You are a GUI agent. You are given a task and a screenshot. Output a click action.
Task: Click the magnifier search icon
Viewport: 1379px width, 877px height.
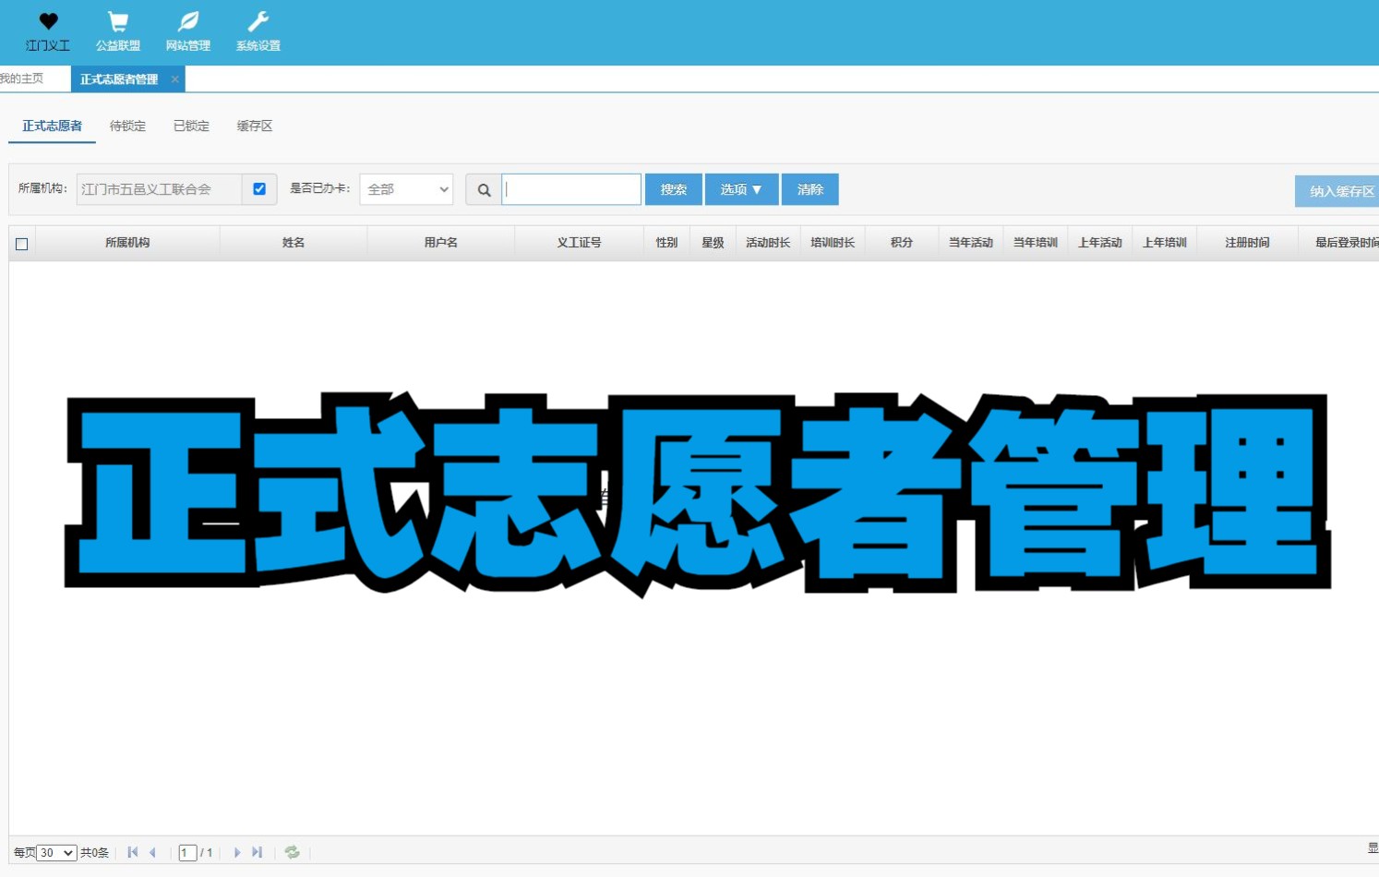pos(484,190)
